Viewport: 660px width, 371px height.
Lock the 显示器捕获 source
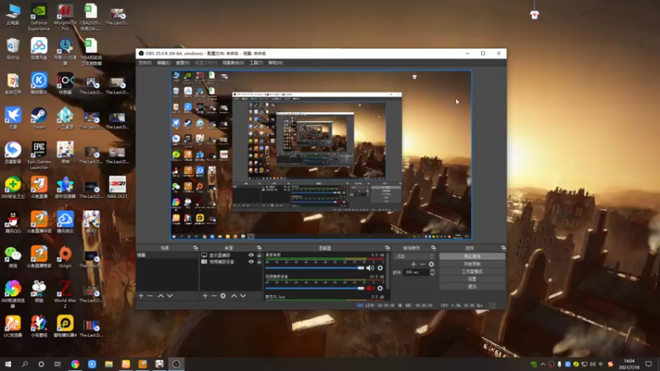pyautogui.click(x=259, y=255)
